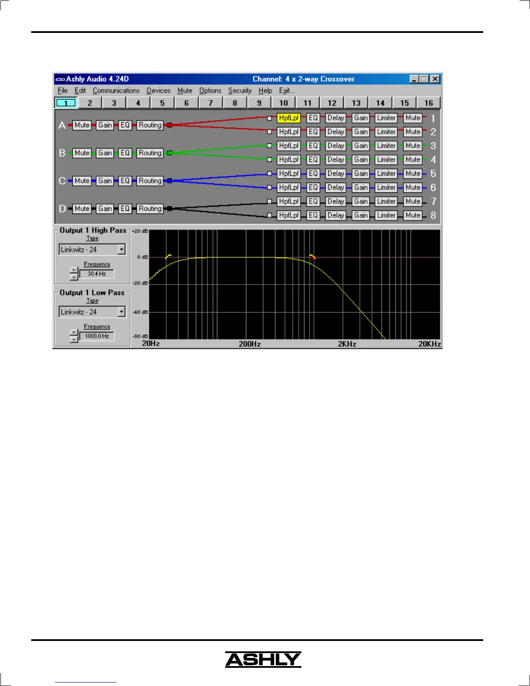Open HpfLpf block on output 3
Viewport: 530px width, 686px height.
[x=289, y=146]
